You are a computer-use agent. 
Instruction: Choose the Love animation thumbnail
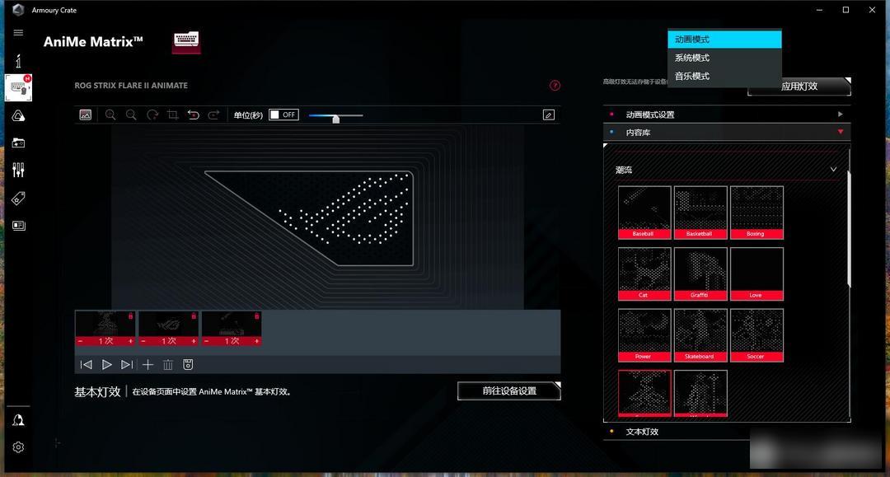click(756, 274)
